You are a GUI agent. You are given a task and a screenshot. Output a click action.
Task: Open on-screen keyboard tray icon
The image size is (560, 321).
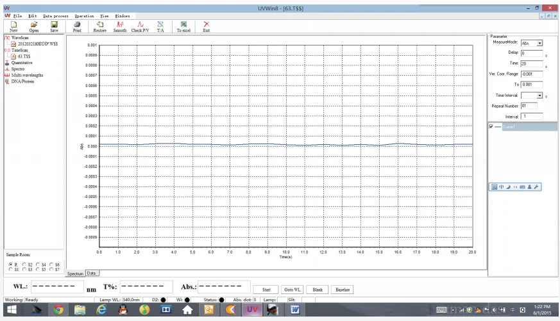(x=441, y=310)
